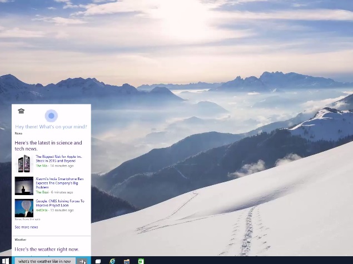Click the Xiaomi article thumbnail image
Image resolution: width=353 pixels, height=264 pixels.
pyautogui.click(x=24, y=186)
